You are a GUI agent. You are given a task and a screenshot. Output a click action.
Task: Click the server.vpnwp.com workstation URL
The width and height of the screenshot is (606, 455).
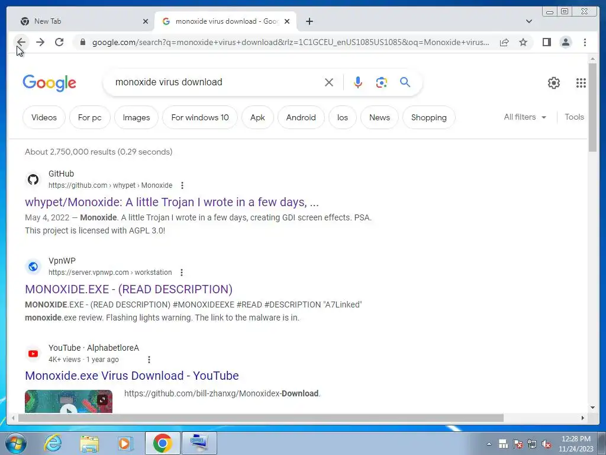tap(109, 273)
